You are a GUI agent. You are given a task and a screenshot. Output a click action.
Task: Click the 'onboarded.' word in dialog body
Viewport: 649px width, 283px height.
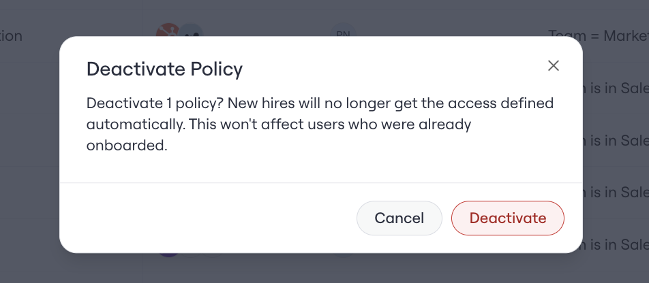(x=127, y=146)
